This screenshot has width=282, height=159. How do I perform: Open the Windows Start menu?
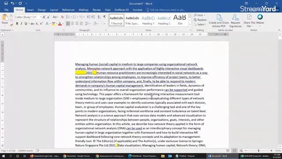click(4, 156)
